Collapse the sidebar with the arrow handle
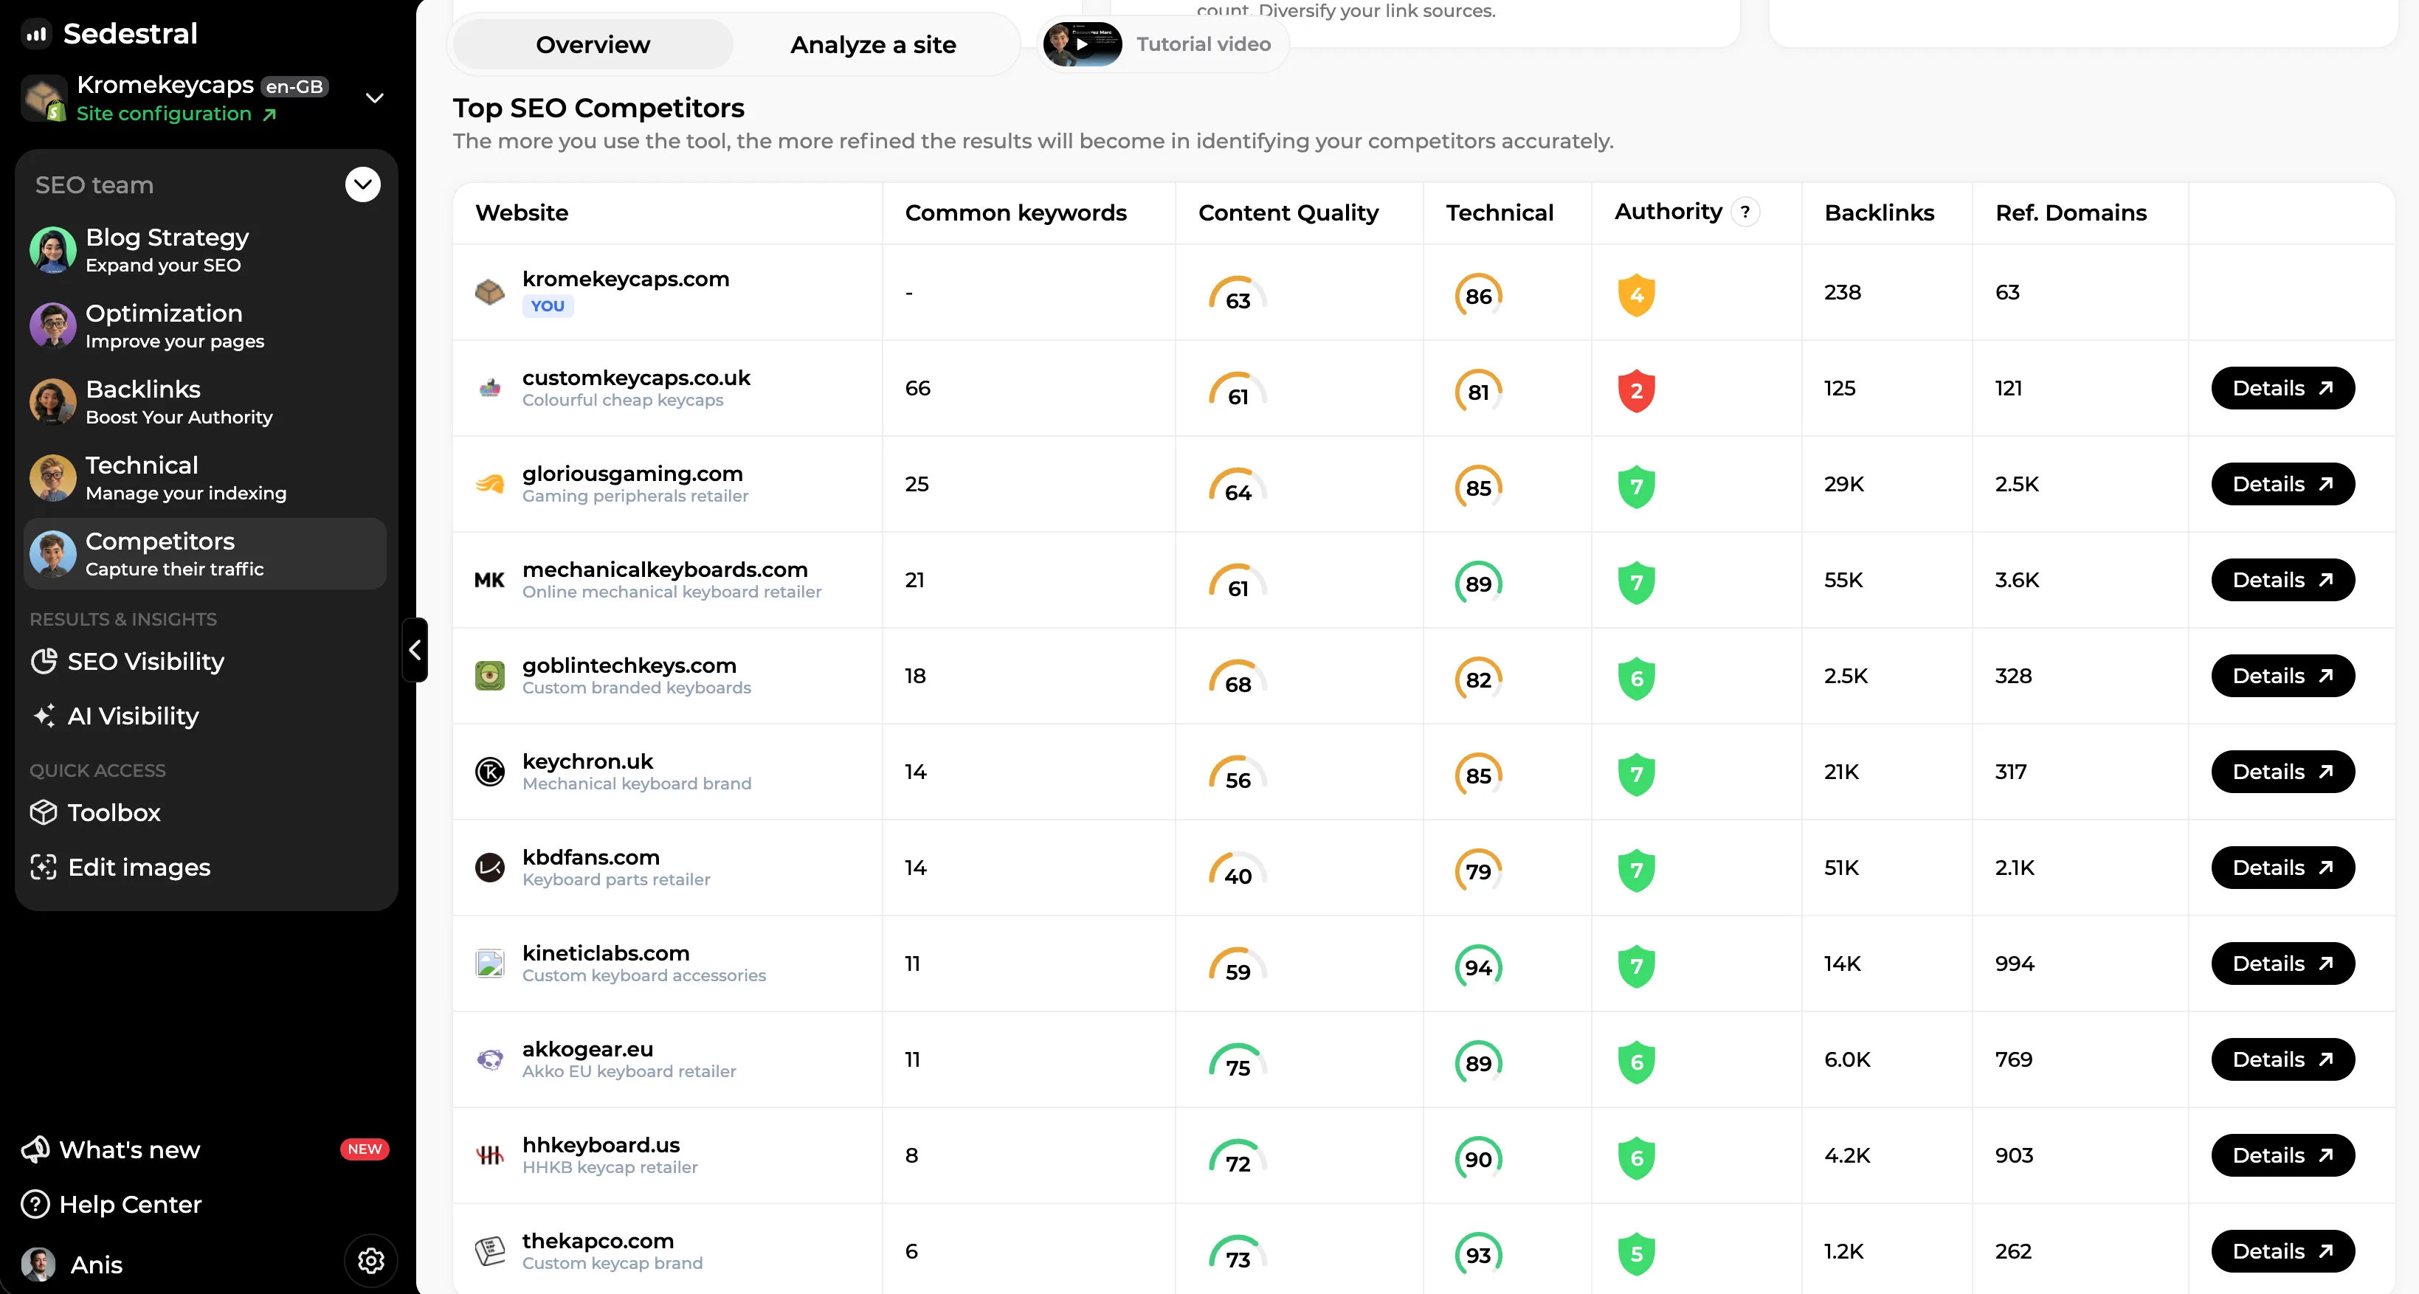Image resolution: width=2419 pixels, height=1294 pixels. pyautogui.click(x=415, y=650)
